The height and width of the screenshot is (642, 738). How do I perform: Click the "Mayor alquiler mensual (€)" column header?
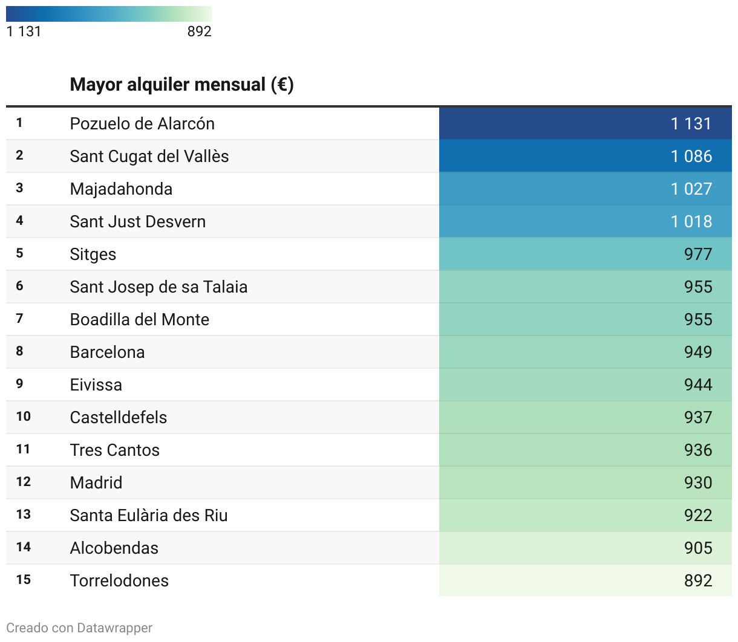coord(181,85)
